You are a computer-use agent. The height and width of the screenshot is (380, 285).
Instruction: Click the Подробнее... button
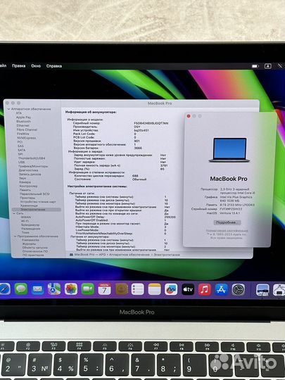point(227,222)
